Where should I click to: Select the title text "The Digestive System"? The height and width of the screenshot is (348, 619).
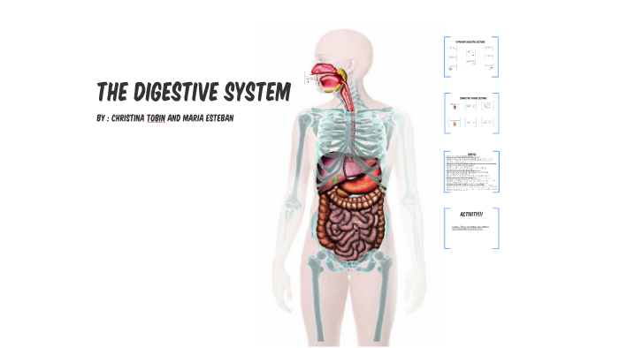194,92
